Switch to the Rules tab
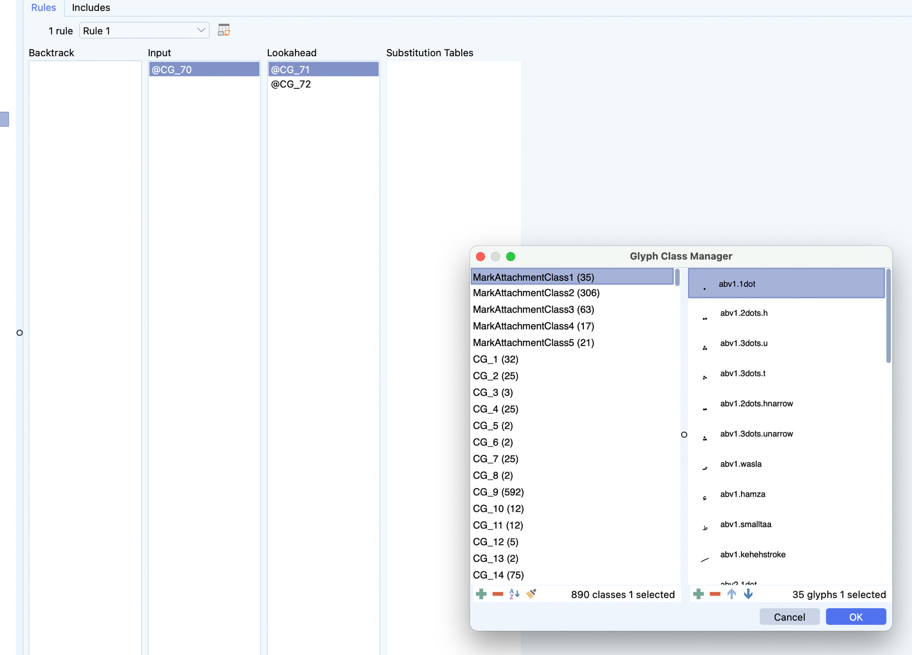Image resolution: width=912 pixels, height=655 pixels. click(43, 8)
